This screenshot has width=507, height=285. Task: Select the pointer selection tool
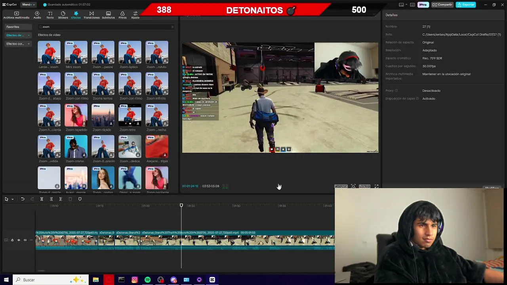coord(6,199)
